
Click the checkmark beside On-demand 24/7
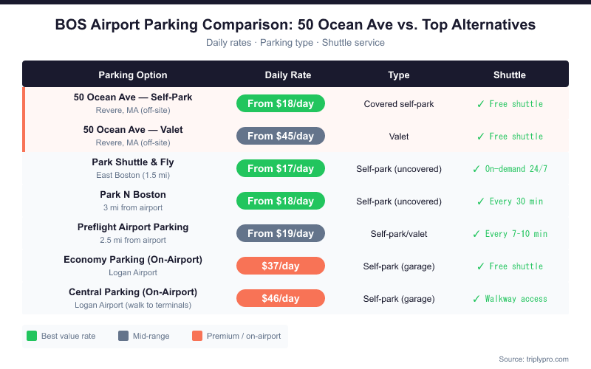pos(476,169)
